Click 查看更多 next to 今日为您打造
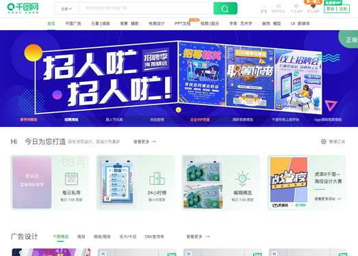This screenshot has height=256, width=358. (x=144, y=142)
